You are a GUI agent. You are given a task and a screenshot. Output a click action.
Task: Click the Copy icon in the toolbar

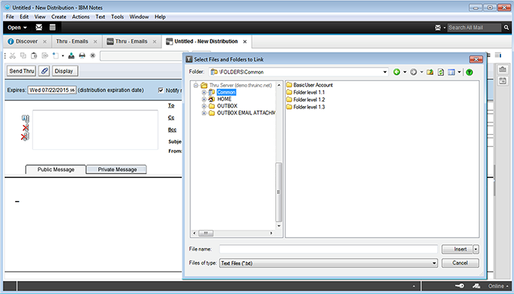point(23,55)
